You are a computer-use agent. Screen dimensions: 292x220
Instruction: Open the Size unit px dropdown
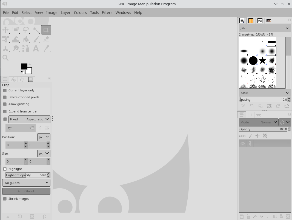44,154
